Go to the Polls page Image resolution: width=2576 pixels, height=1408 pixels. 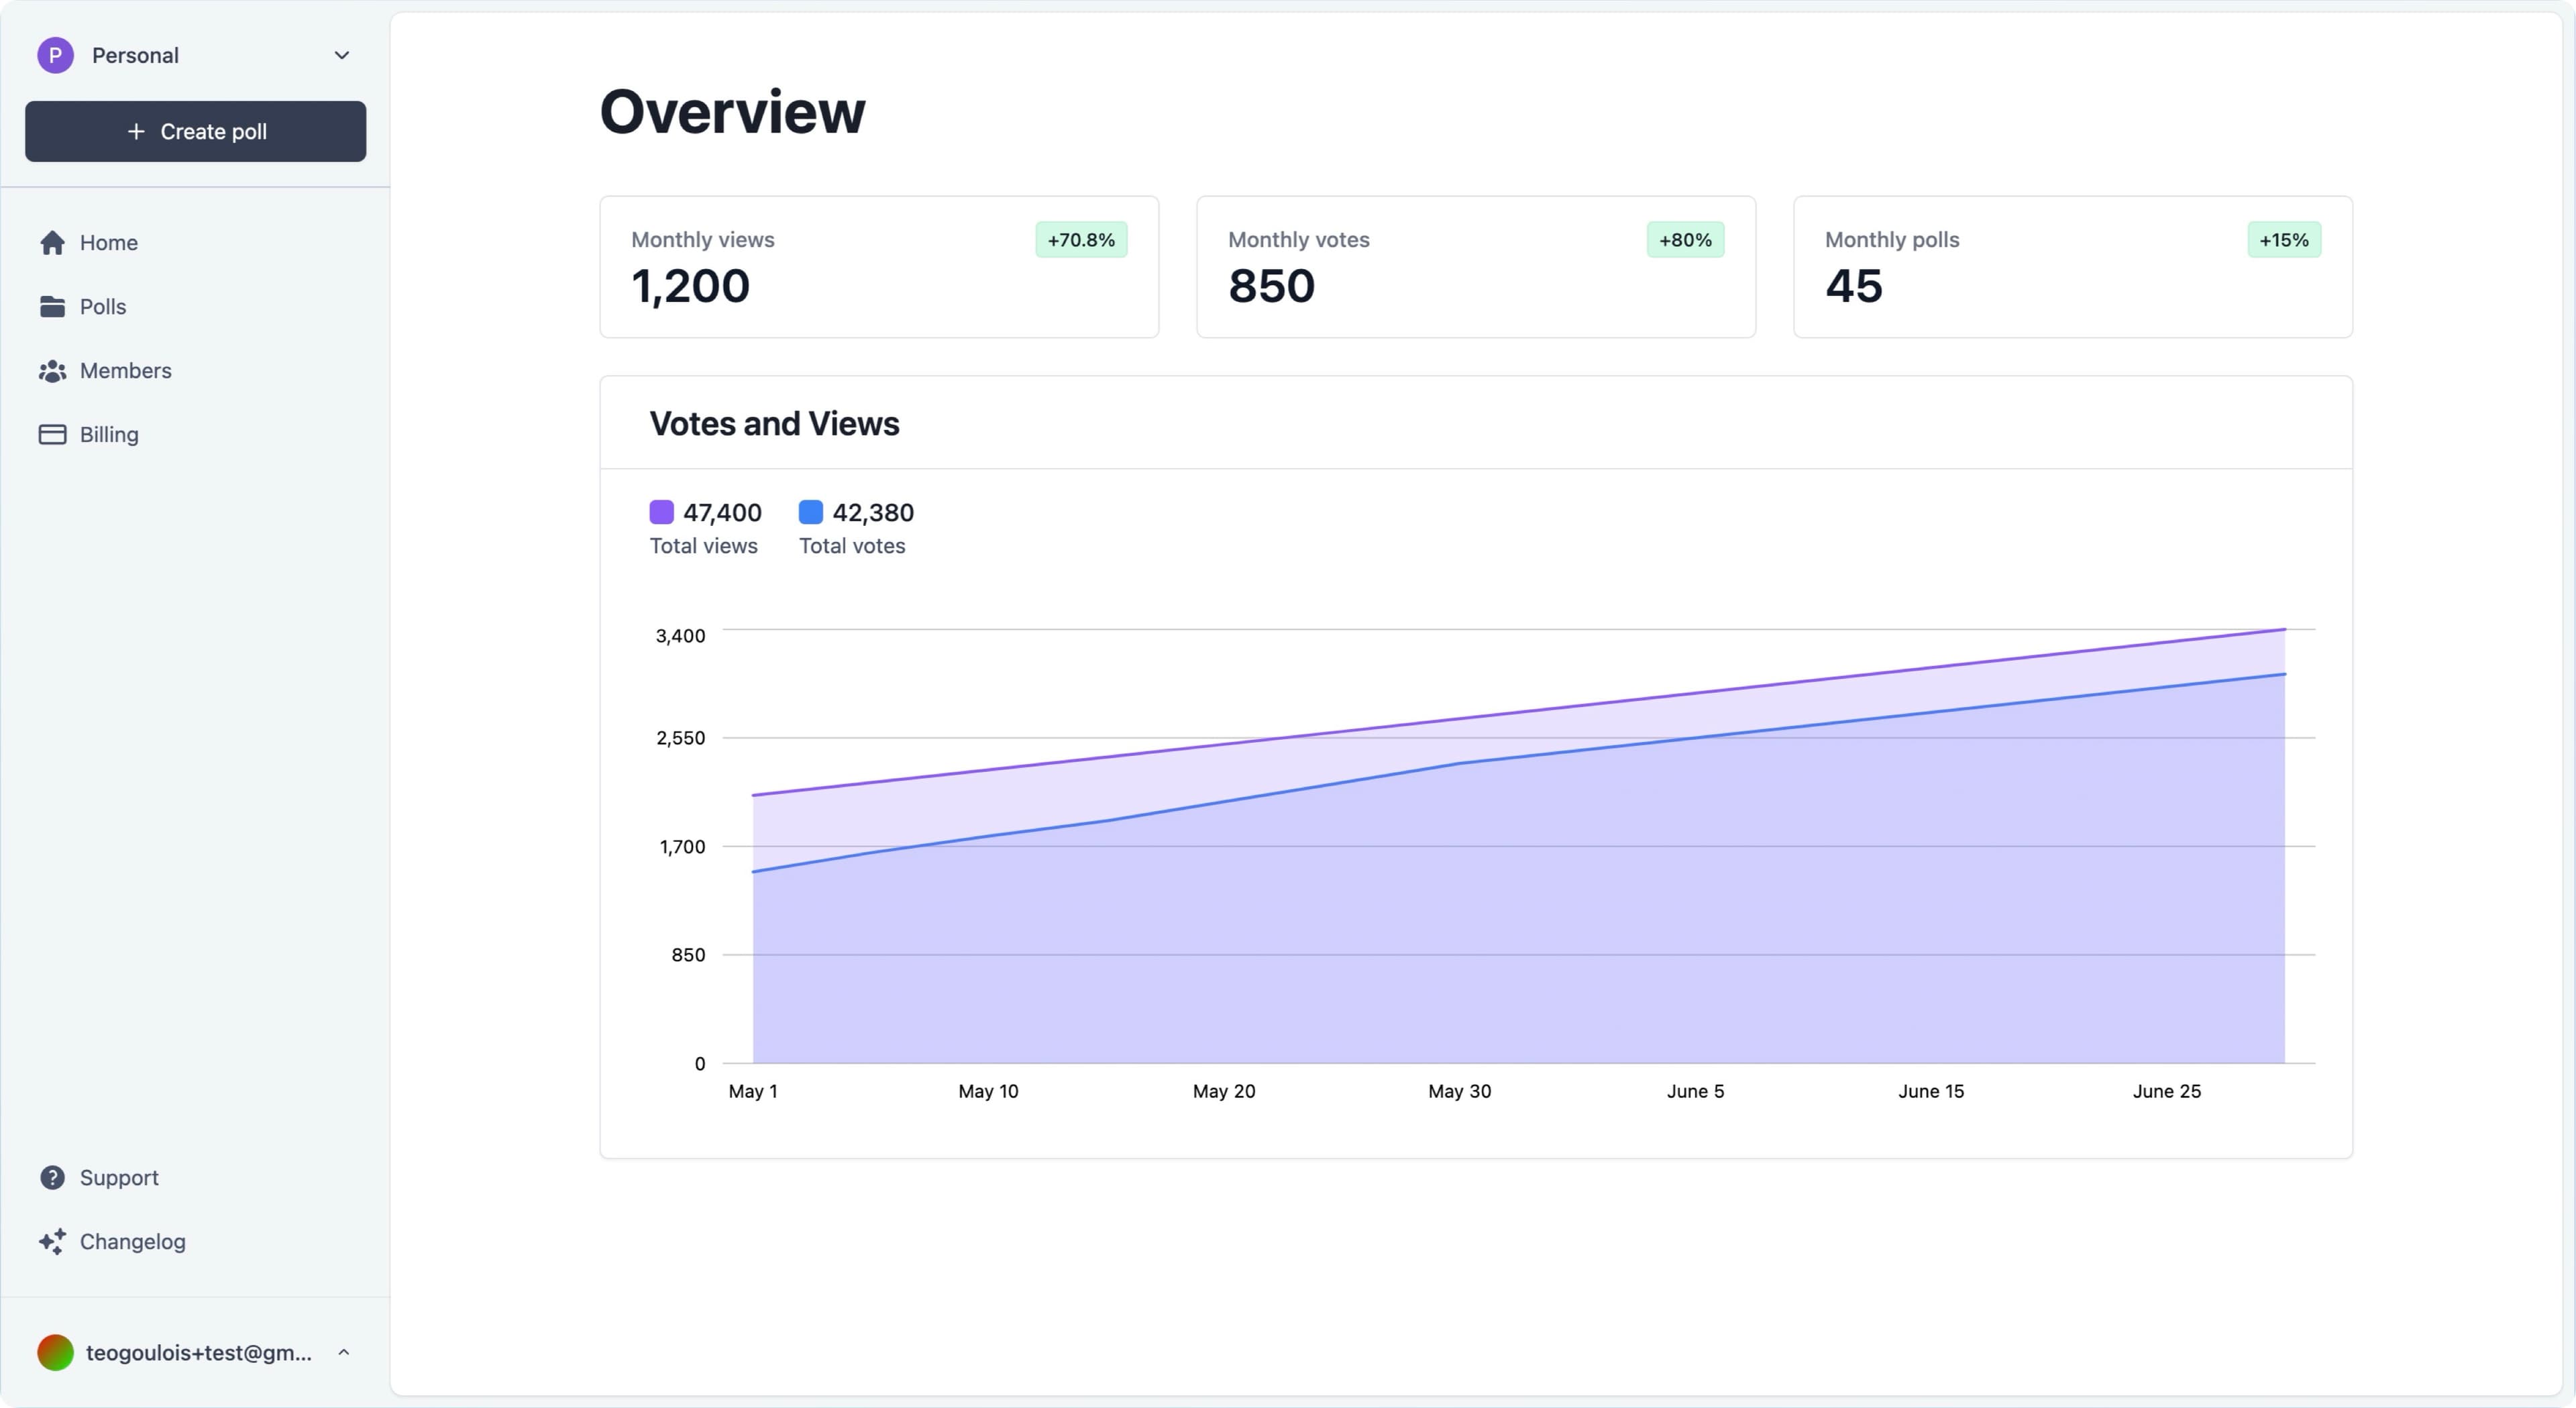pyautogui.click(x=103, y=307)
